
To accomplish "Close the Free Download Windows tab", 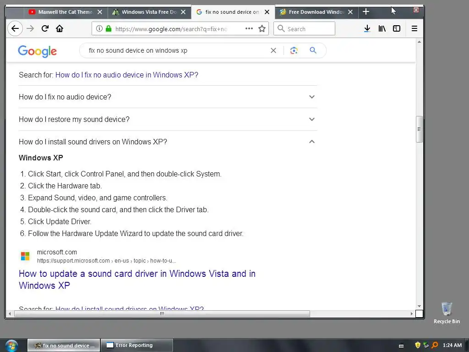I will pyautogui.click(x=350, y=12).
